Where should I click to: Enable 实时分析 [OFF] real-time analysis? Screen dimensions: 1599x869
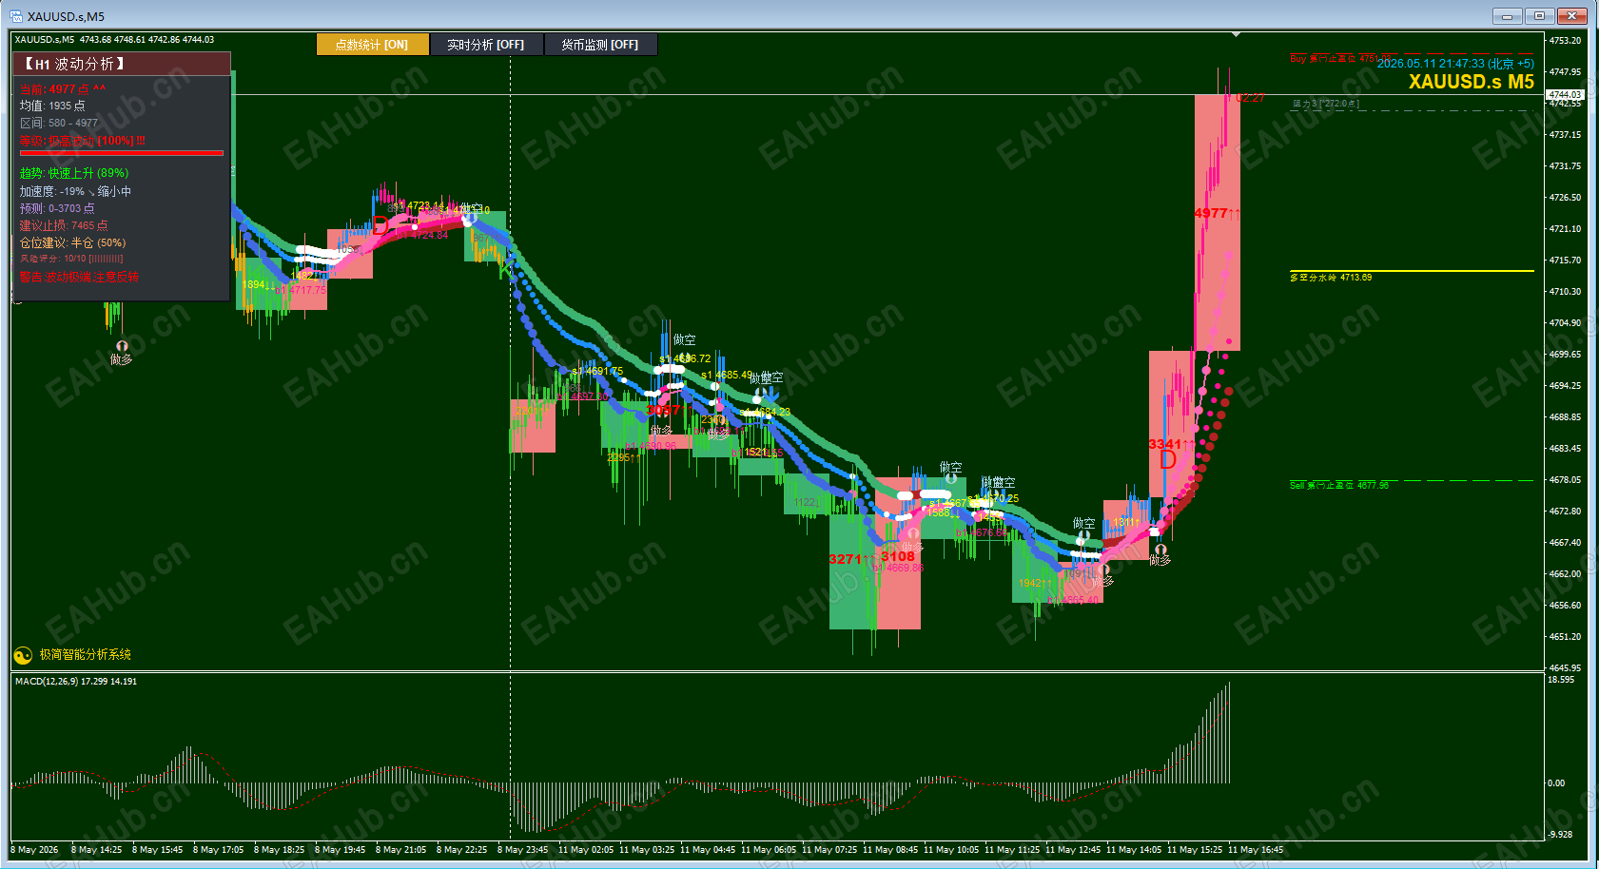486,45
